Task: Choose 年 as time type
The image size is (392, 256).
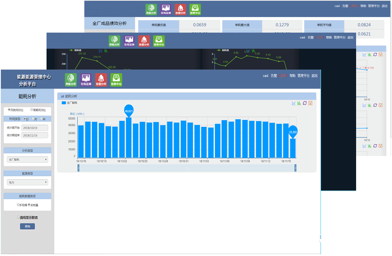Action: coord(42,119)
